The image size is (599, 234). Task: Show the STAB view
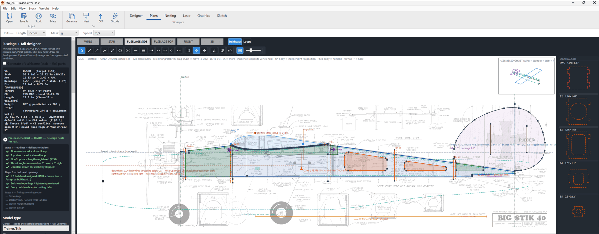pos(112,42)
